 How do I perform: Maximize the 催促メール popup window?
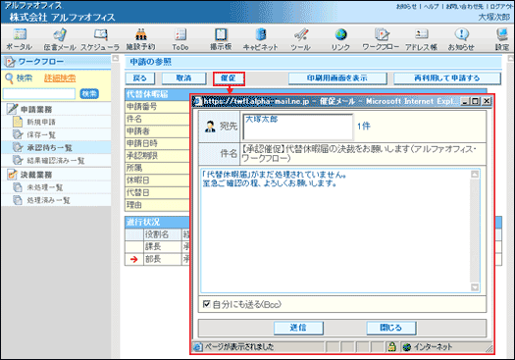(x=475, y=101)
